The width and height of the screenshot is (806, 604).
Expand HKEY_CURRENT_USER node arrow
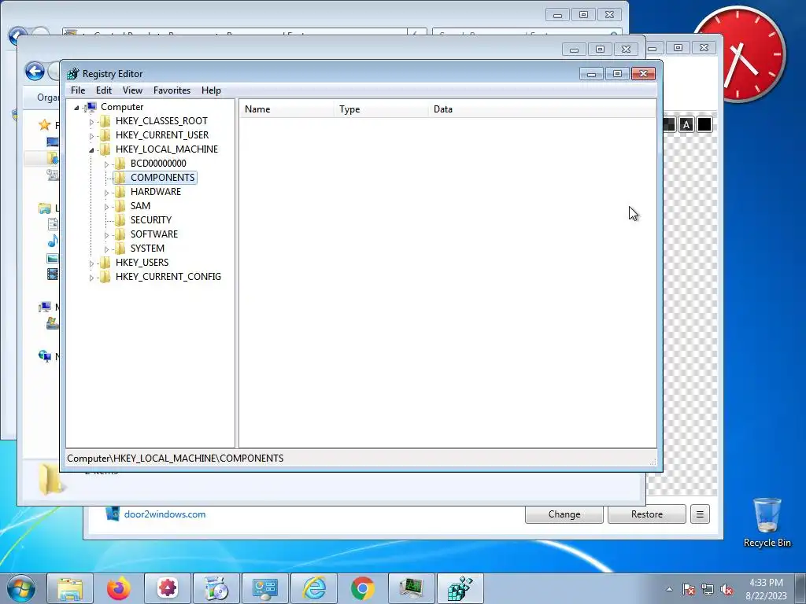(91, 135)
